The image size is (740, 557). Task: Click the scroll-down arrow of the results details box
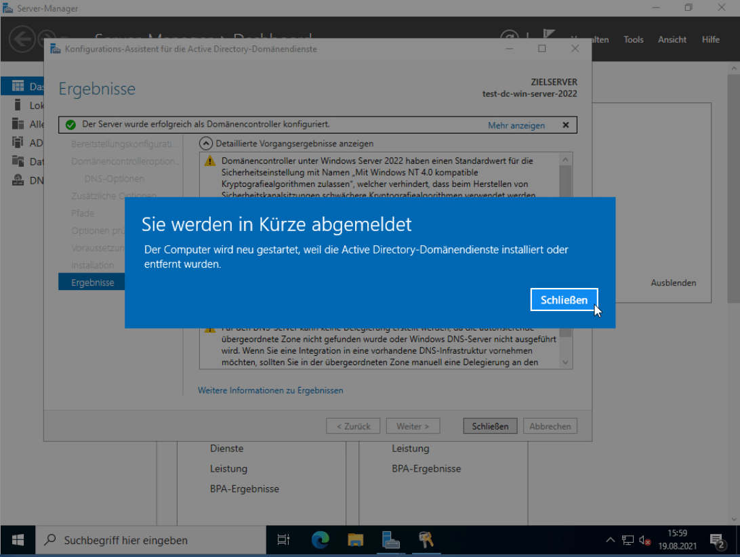(565, 362)
